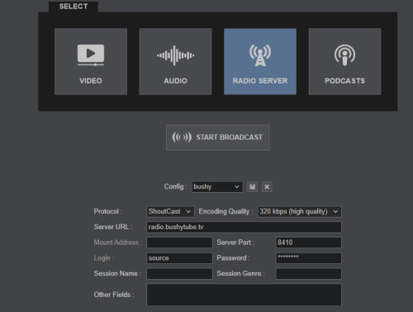
Task: Click the Password input field
Action: point(309,258)
